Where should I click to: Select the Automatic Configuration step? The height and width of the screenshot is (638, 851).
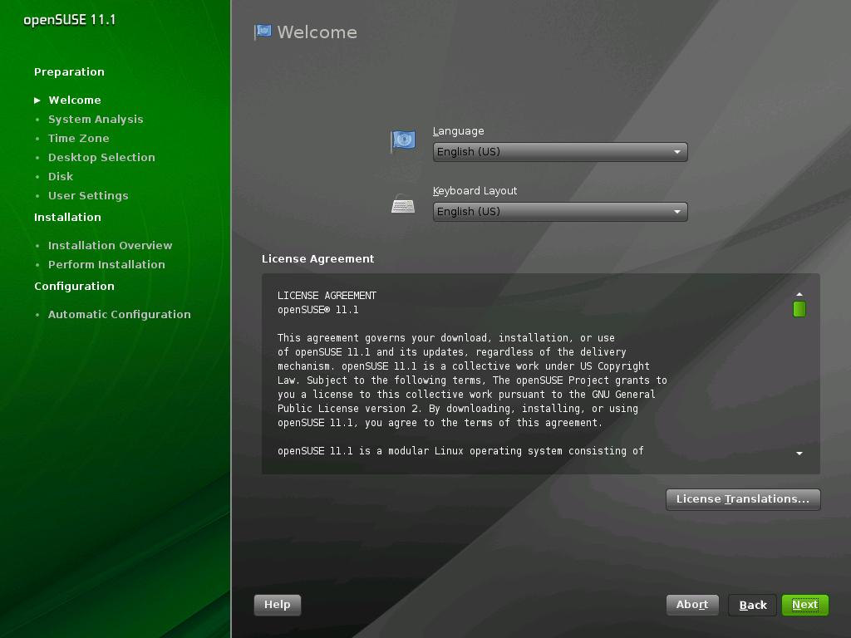[x=119, y=314]
